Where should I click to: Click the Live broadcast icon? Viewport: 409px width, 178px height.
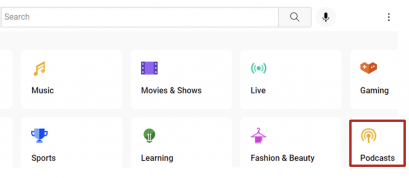tap(259, 68)
